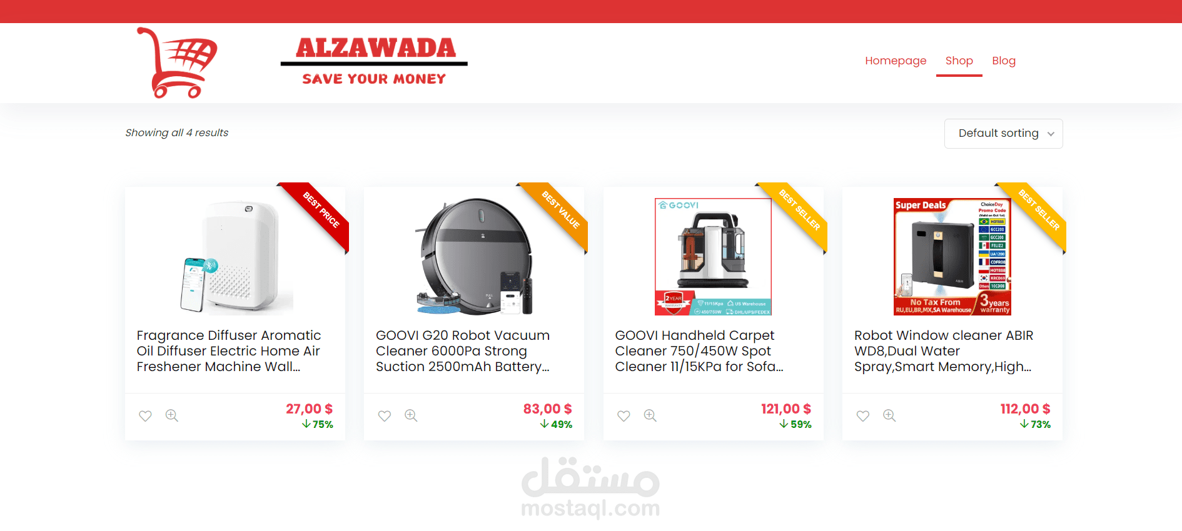
Task: Open GOOVI G20 Robot Vacuum Cleaner title link
Action: (x=463, y=351)
